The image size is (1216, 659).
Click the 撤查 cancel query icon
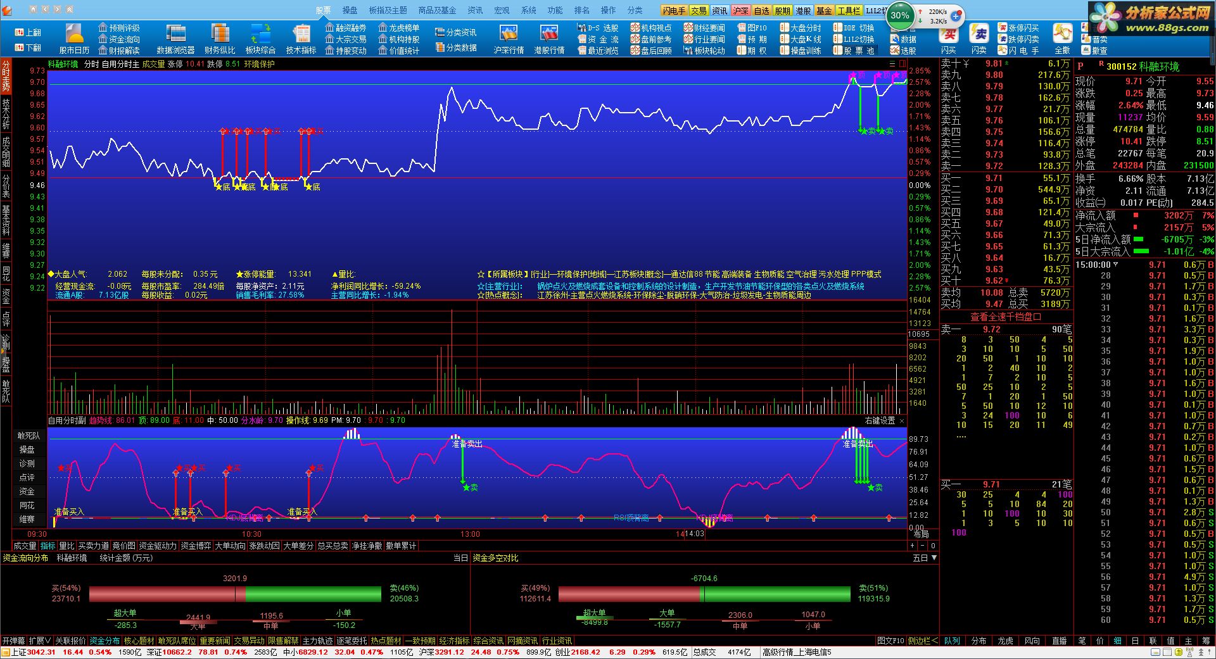coord(1095,51)
